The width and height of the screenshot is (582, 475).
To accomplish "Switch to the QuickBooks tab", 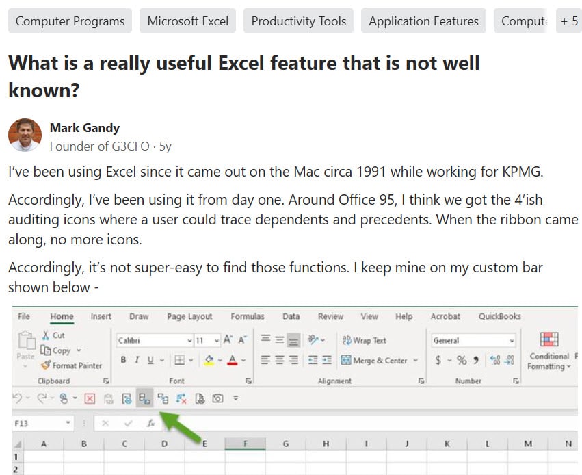I will [x=499, y=316].
